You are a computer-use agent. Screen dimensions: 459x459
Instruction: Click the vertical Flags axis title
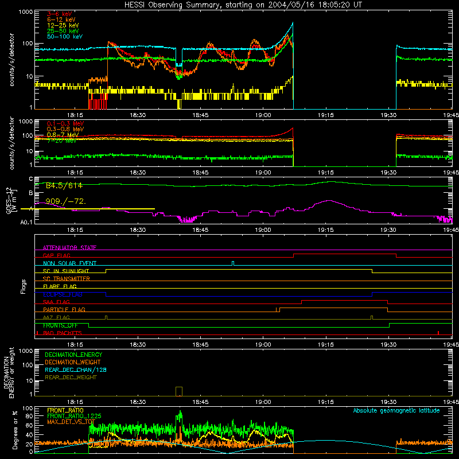pos(23,286)
